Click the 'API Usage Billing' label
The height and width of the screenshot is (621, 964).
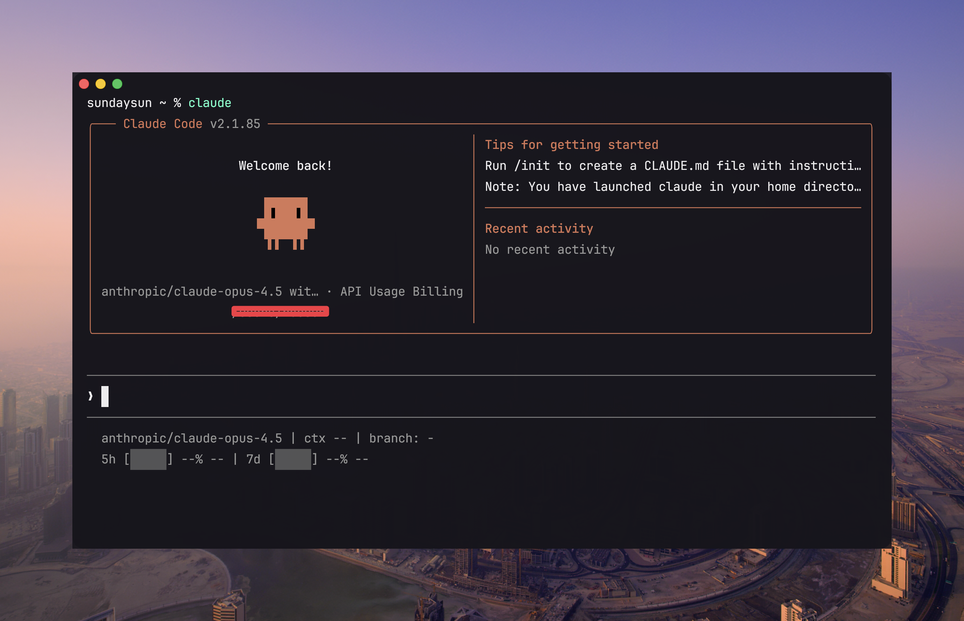(401, 292)
